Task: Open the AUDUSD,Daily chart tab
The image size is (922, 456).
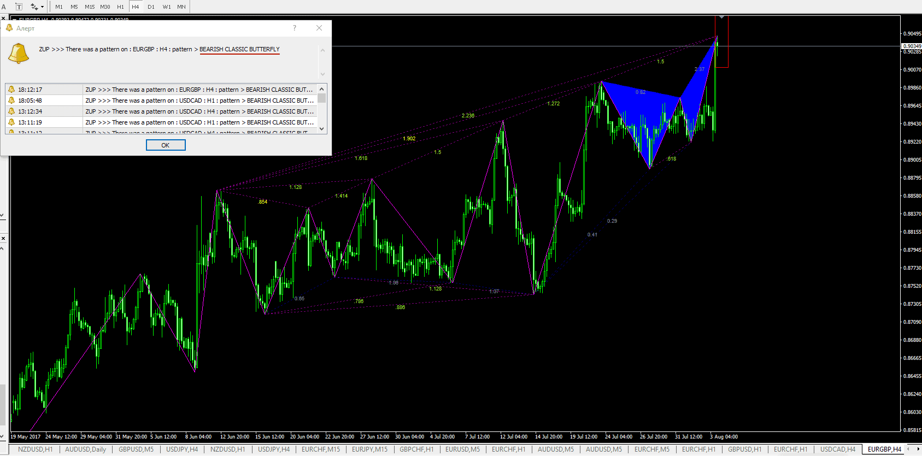Action: tap(85, 449)
